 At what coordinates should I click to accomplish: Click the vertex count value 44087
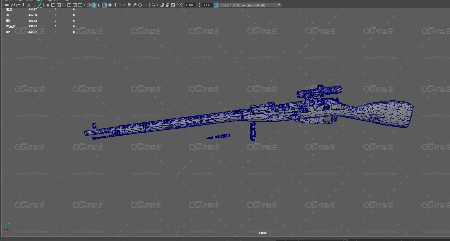(x=33, y=10)
